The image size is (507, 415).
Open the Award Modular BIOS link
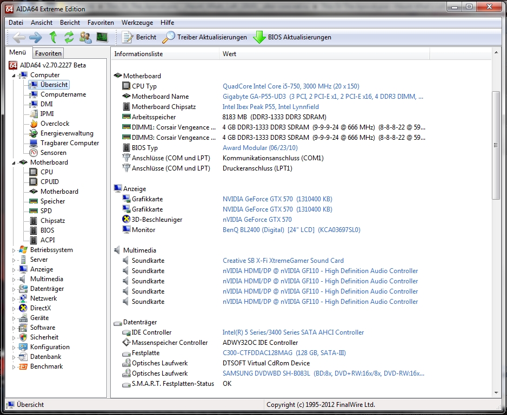coord(260,147)
